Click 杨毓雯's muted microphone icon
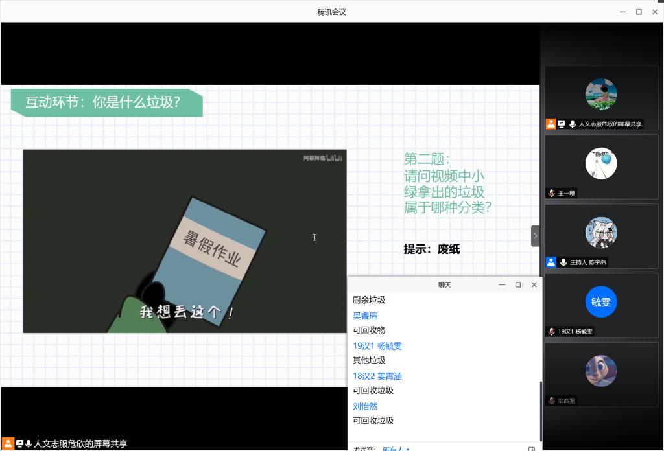The image size is (664, 451). (x=551, y=331)
